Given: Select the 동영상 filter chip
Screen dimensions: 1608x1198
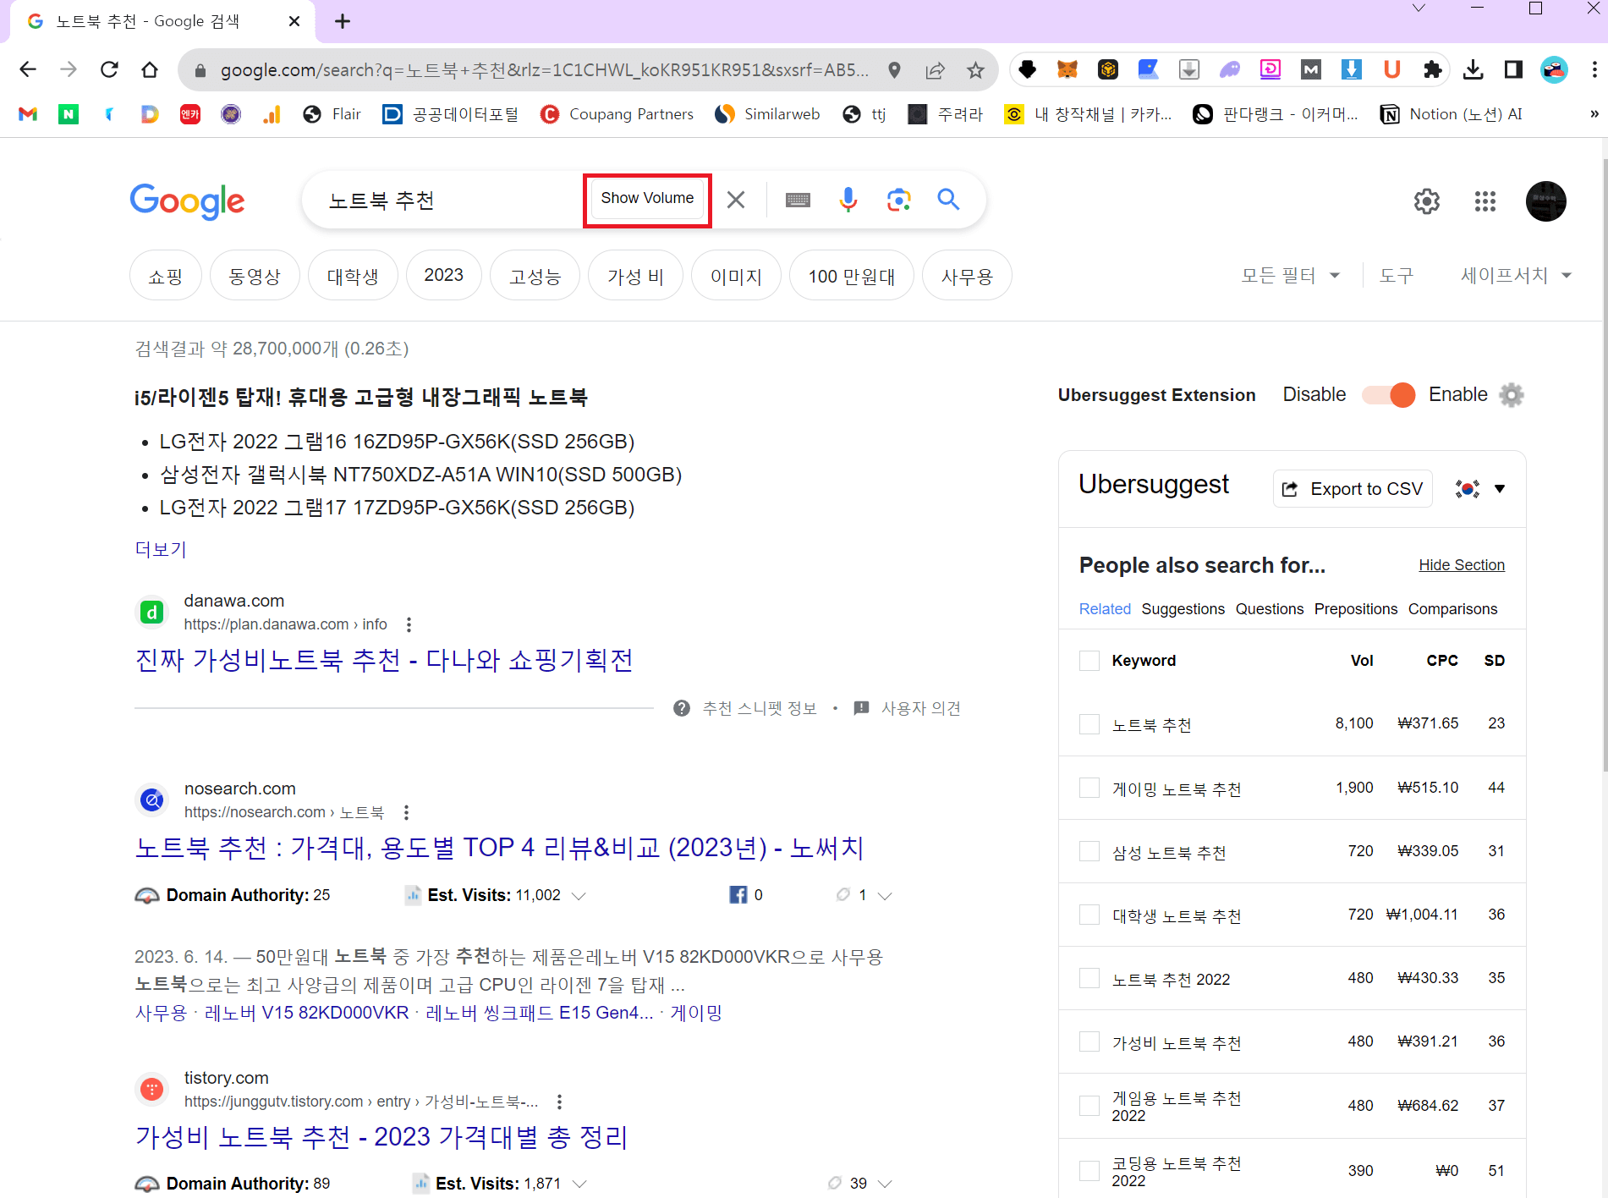Looking at the screenshot, I should click(x=255, y=276).
